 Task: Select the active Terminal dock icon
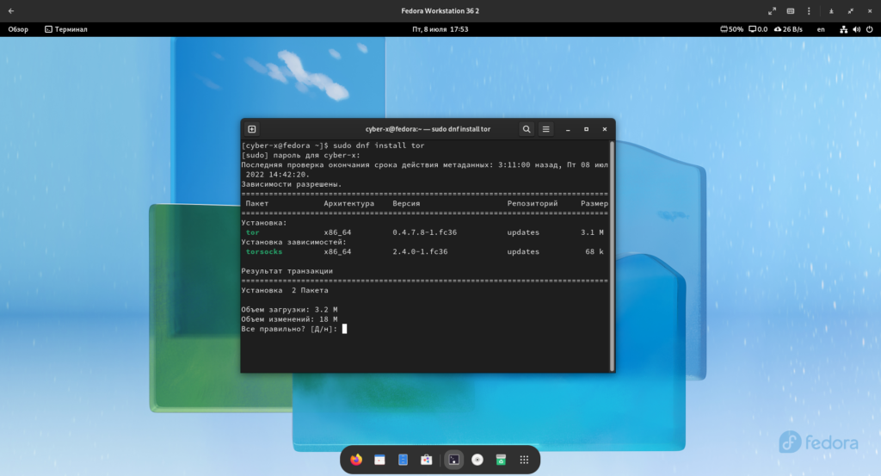pyautogui.click(x=454, y=460)
